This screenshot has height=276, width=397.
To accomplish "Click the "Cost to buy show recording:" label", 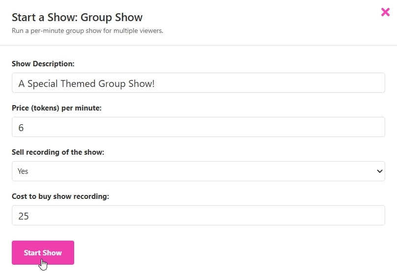I will [60, 196].
